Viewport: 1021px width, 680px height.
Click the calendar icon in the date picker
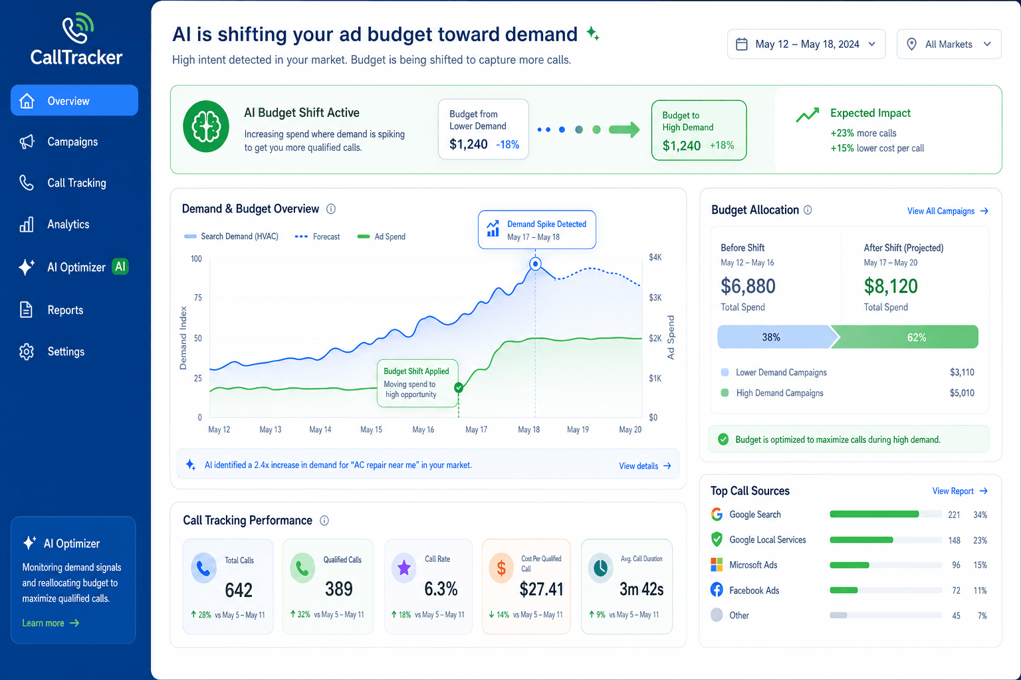point(742,44)
